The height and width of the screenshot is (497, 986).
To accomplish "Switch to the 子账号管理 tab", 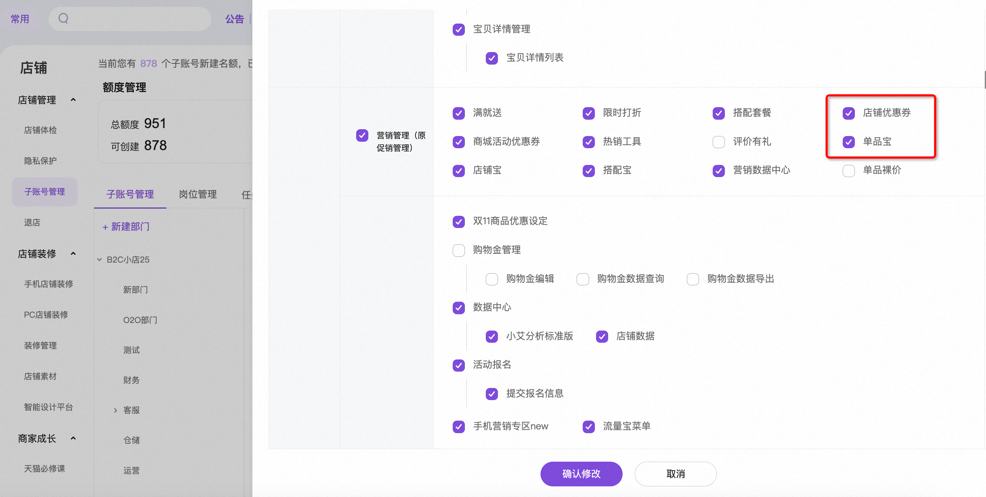I will pyautogui.click(x=130, y=195).
